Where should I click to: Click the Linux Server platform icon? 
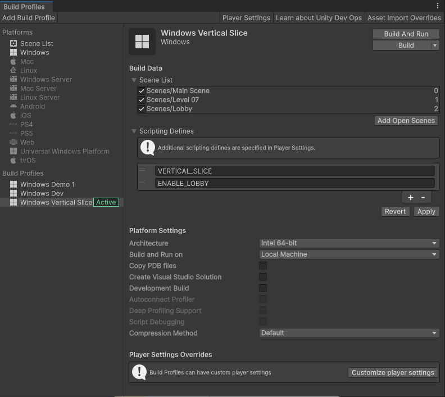click(x=13, y=97)
